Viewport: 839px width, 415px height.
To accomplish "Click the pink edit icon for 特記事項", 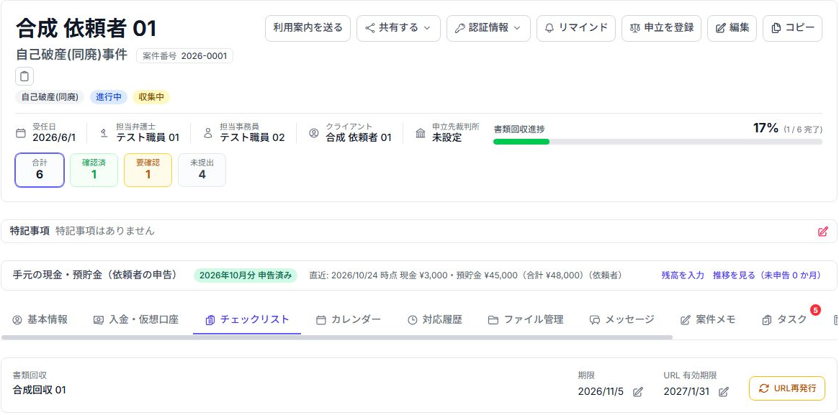I will [x=823, y=232].
